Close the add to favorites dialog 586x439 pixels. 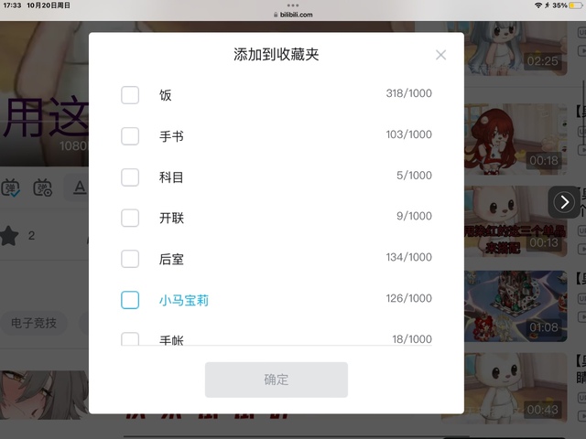[x=440, y=55]
